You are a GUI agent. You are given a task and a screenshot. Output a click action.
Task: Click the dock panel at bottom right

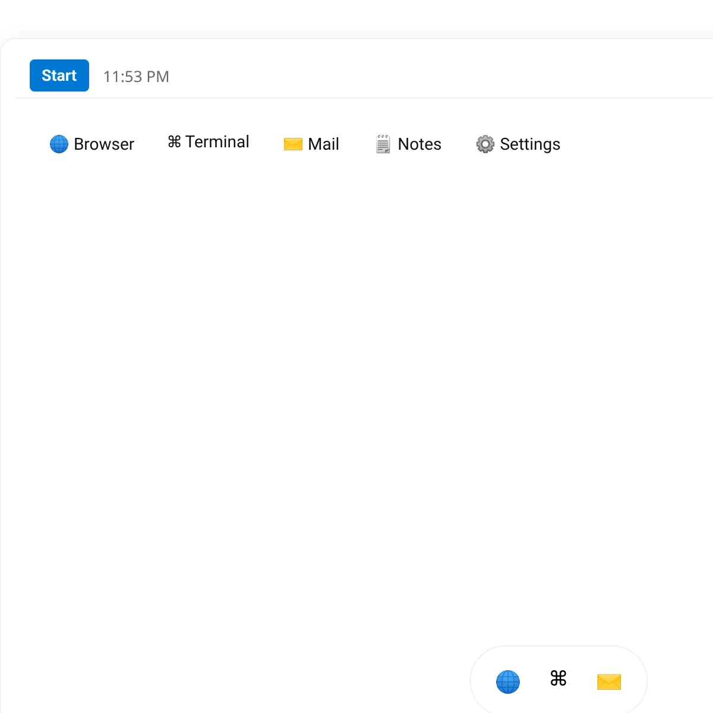(x=559, y=682)
